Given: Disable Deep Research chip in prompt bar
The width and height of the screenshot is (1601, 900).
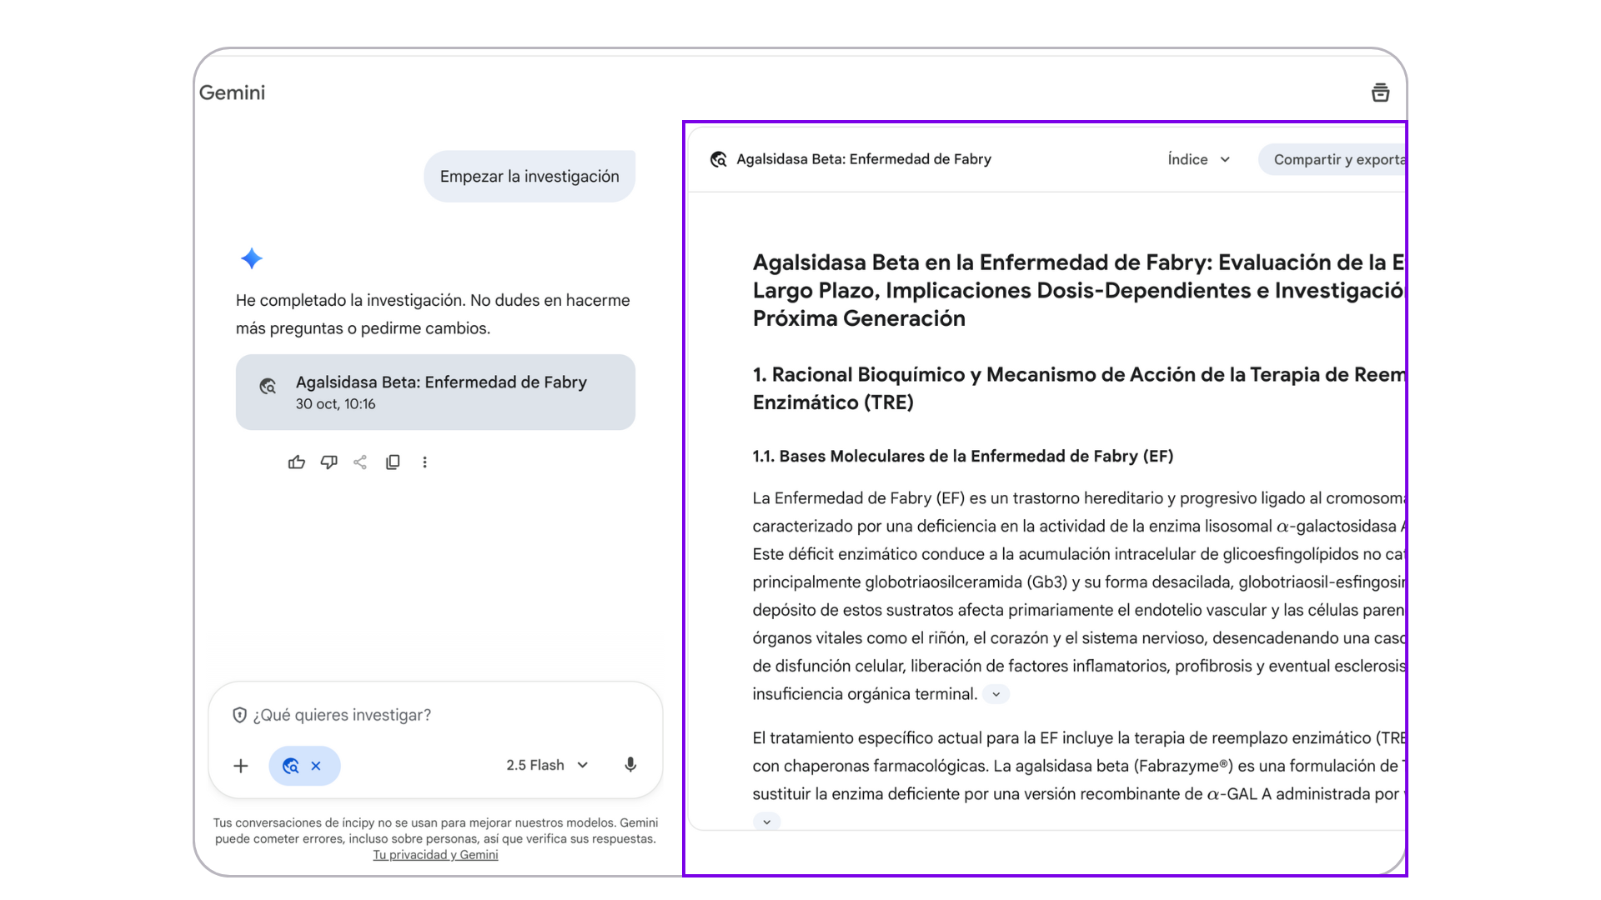Looking at the screenshot, I should [x=316, y=766].
